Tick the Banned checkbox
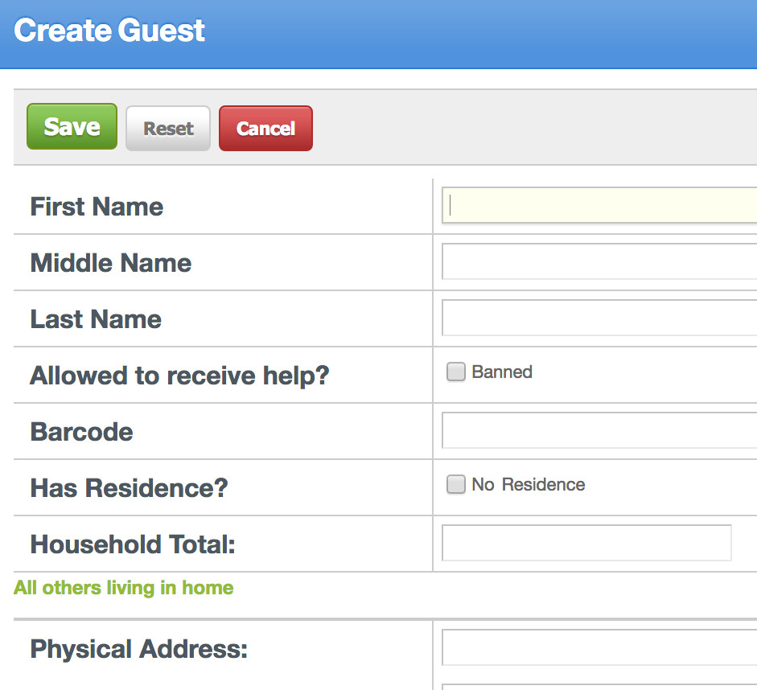757x690 pixels. (456, 372)
